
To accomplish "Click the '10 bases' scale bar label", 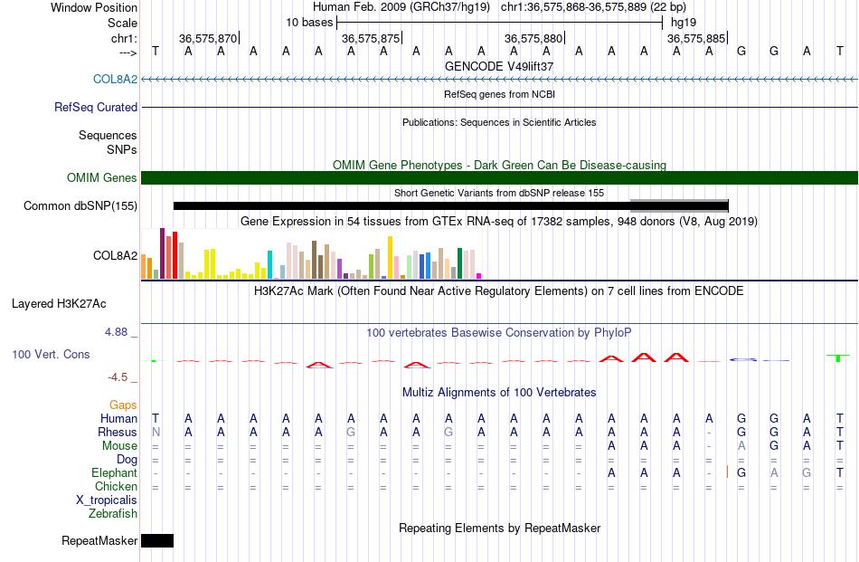I will coord(309,23).
